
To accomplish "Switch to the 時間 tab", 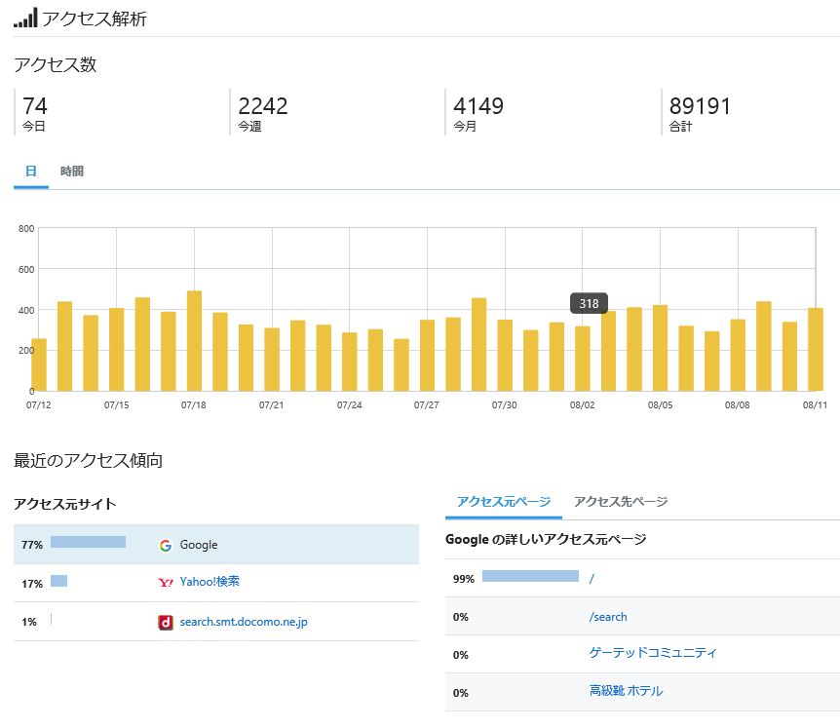I will click(x=72, y=171).
